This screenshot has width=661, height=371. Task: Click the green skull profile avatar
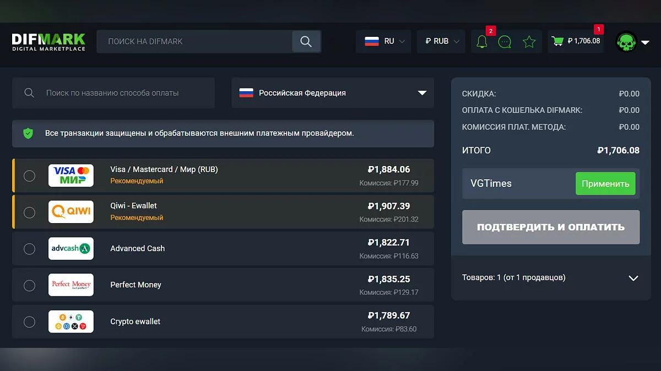click(626, 42)
